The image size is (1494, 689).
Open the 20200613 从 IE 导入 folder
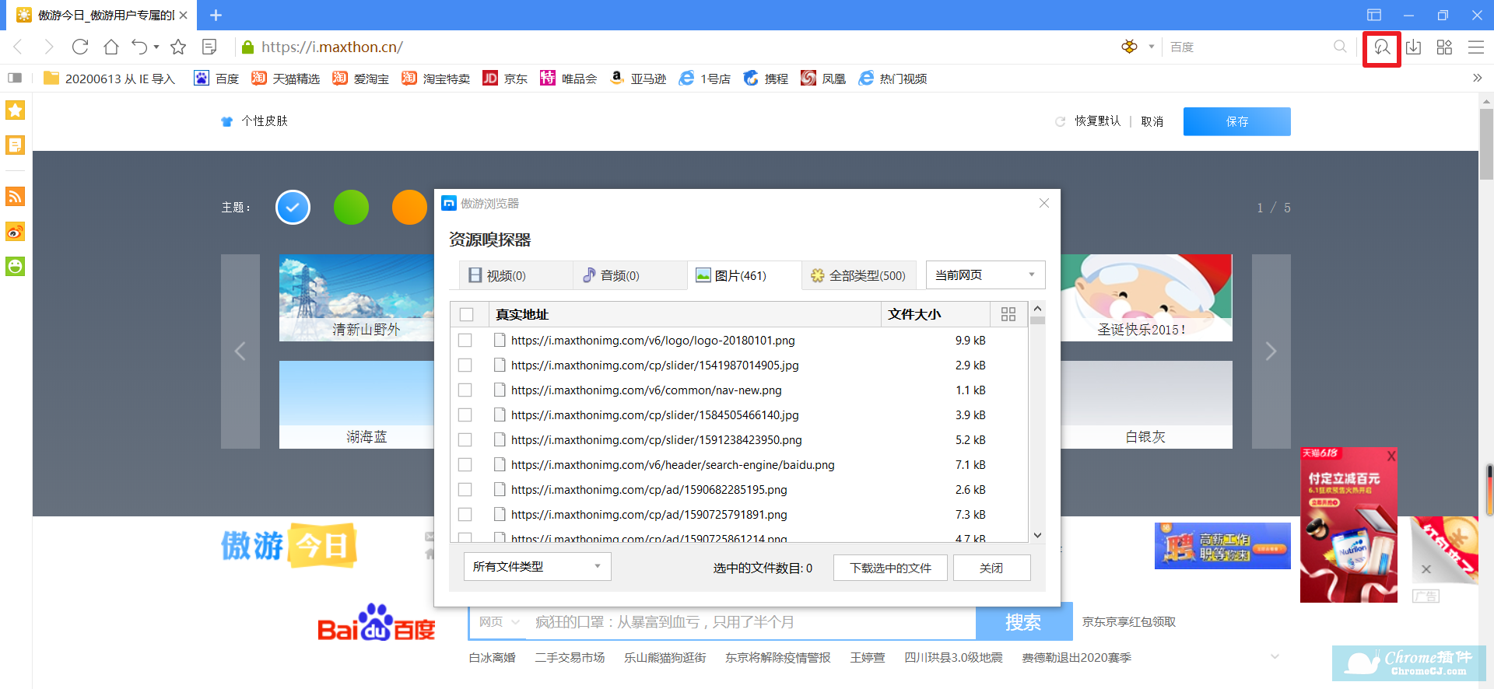[110, 79]
